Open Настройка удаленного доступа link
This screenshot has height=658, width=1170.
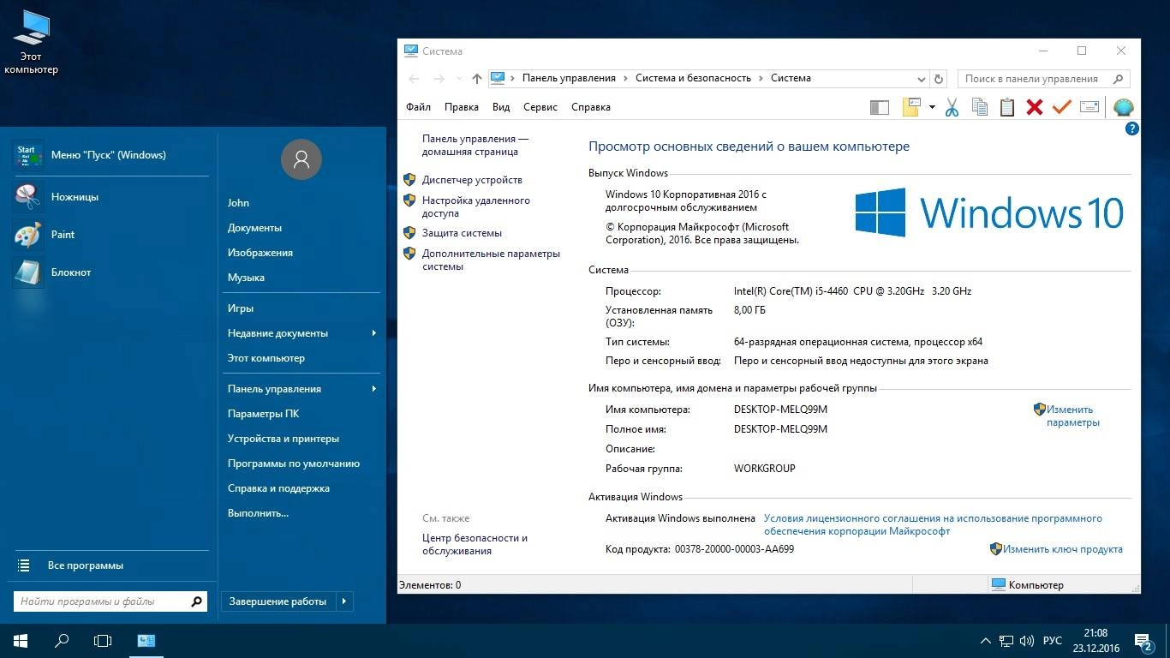point(476,206)
